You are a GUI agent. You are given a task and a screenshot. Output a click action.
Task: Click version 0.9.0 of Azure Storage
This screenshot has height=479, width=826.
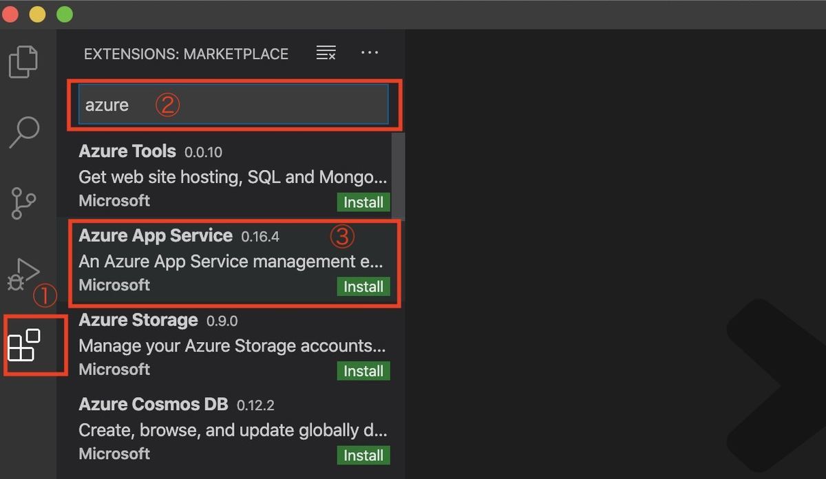point(222,321)
